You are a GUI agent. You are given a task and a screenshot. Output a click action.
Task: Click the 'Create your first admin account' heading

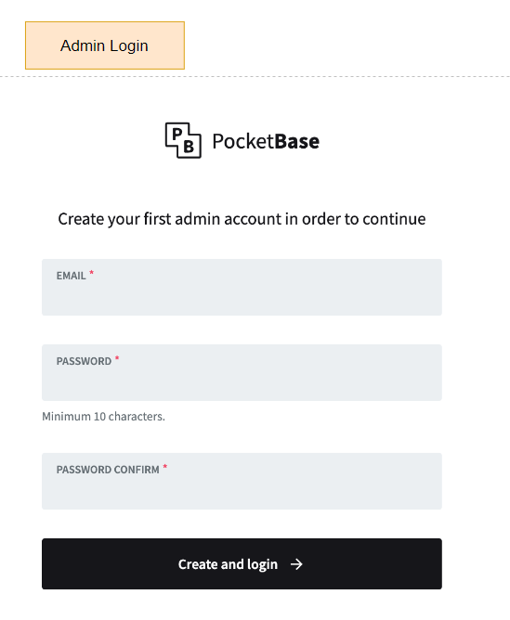point(242,219)
